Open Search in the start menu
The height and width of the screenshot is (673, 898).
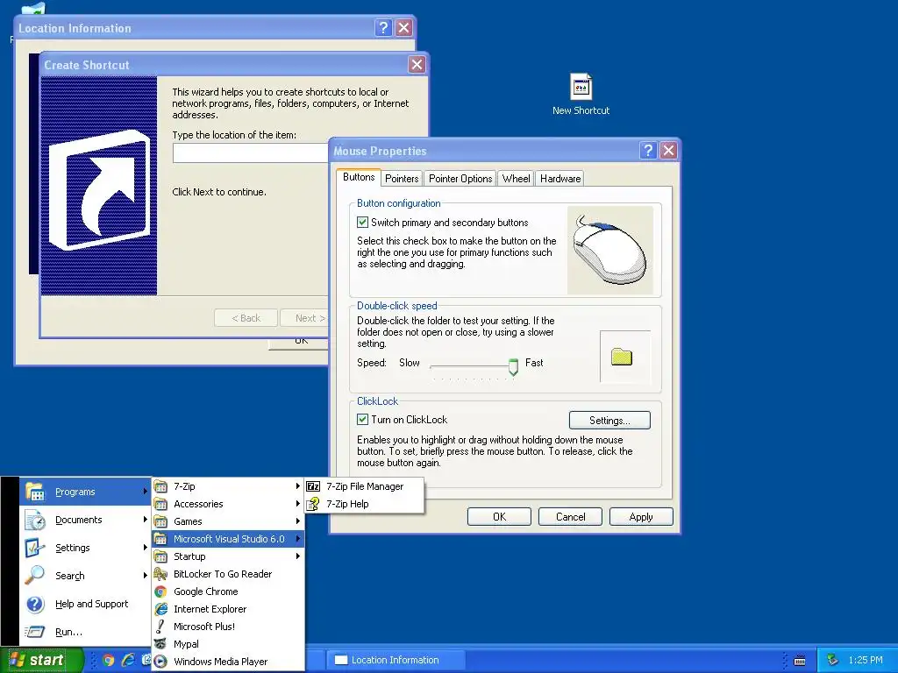[85, 576]
